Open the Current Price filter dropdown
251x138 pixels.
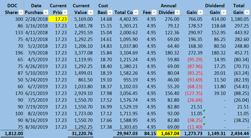[x=65, y=12]
